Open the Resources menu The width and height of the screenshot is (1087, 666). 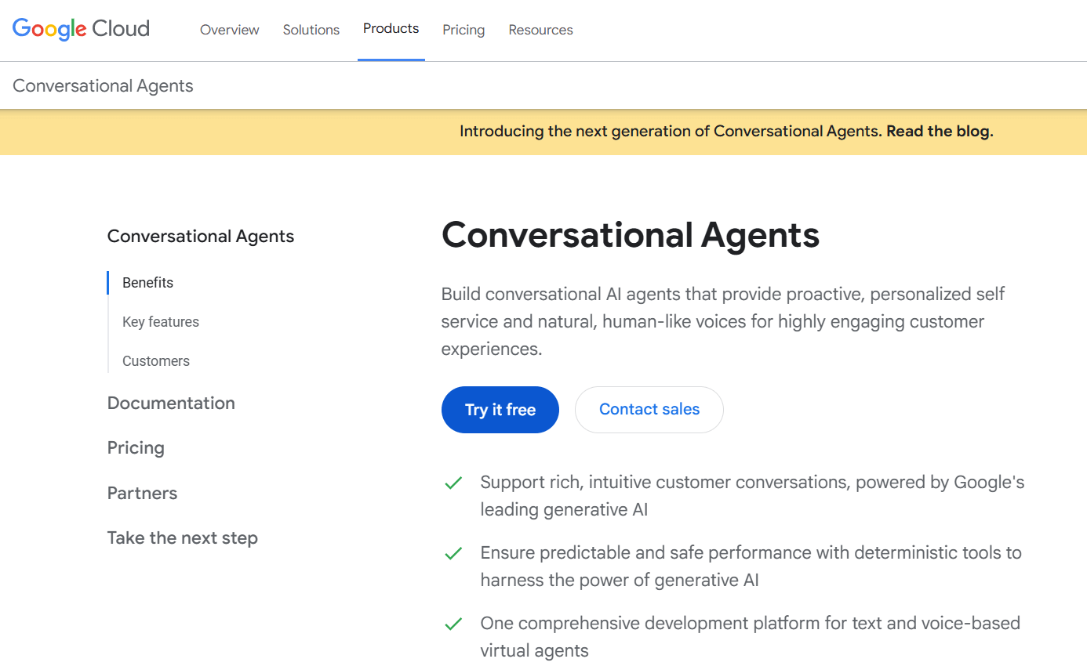[x=540, y=30]
